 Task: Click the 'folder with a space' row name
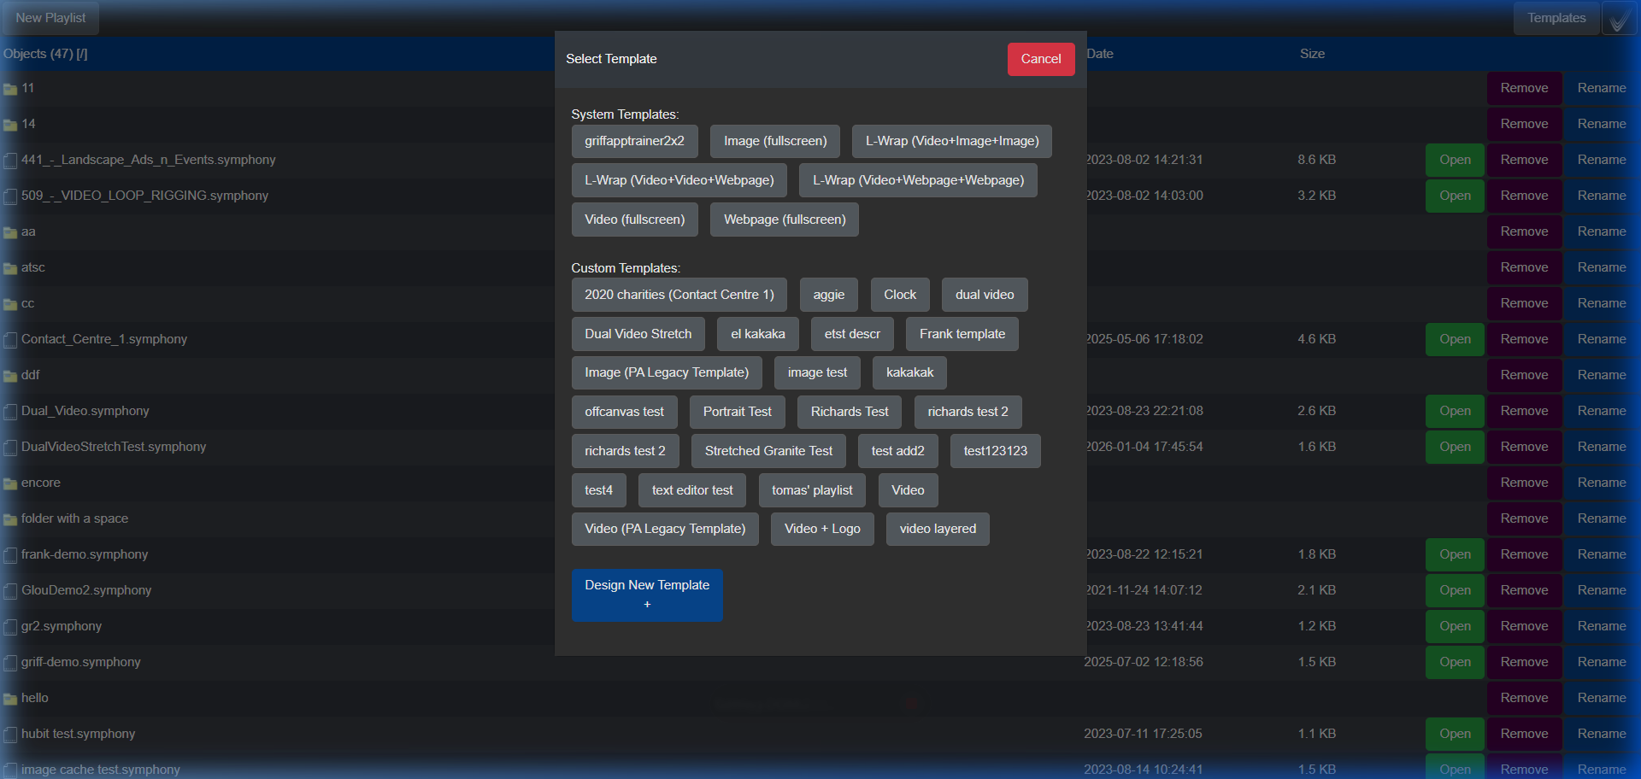tap(74, 518)
